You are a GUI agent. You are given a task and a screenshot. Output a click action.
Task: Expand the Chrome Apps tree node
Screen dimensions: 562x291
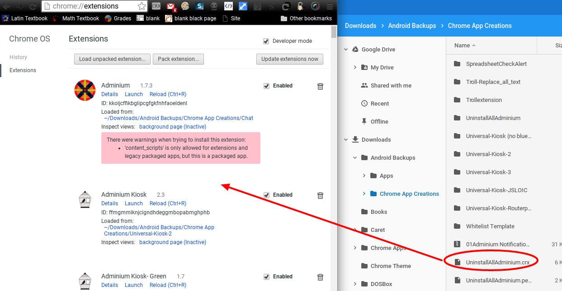tap(355, 248)
